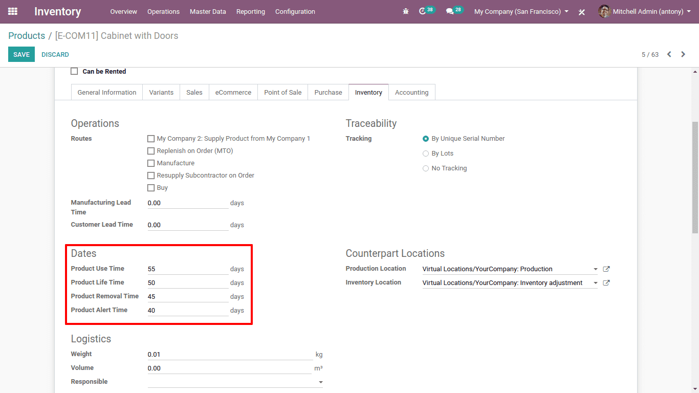Click the Inventory app title

pyautogui.click(x=58, y=11)
